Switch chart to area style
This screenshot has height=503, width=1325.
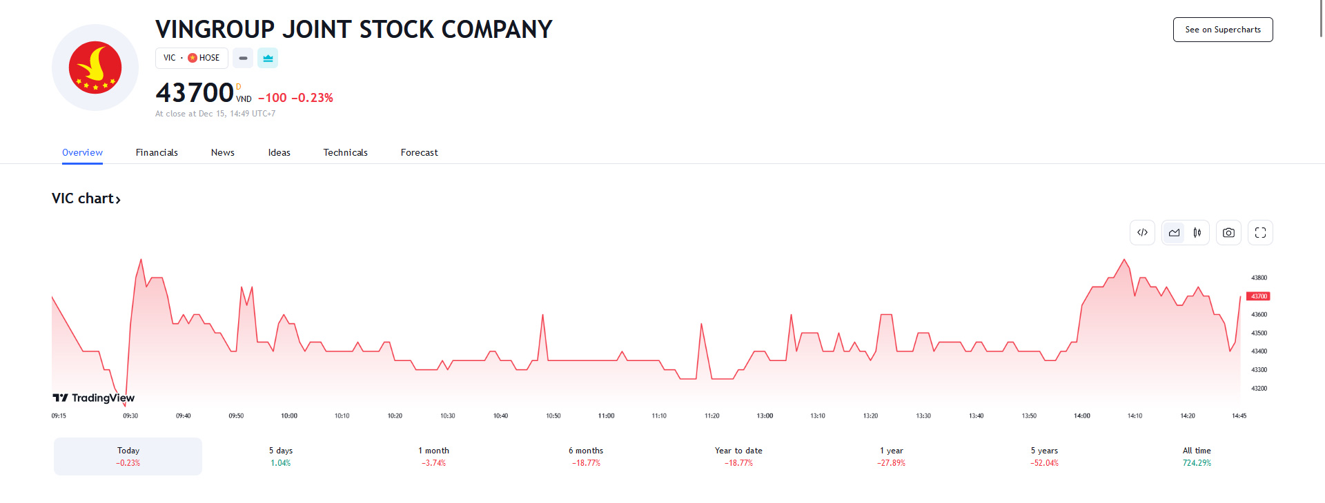tap(1174, 233)
